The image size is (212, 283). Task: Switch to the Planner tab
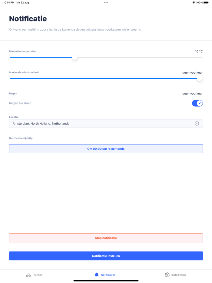(x=34, y=275)
